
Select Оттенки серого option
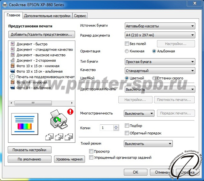click(x=154, y=78)
